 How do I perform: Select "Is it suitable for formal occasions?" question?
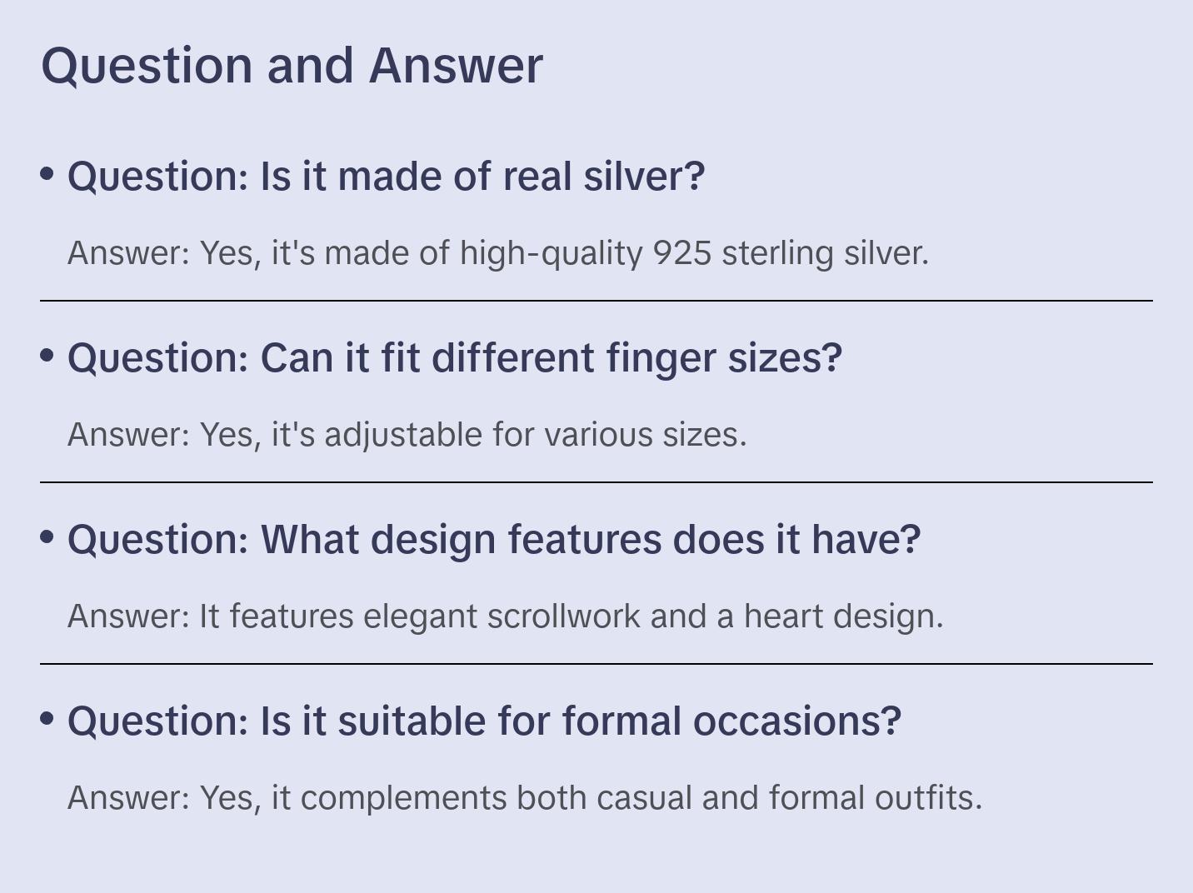coord(484,721)
